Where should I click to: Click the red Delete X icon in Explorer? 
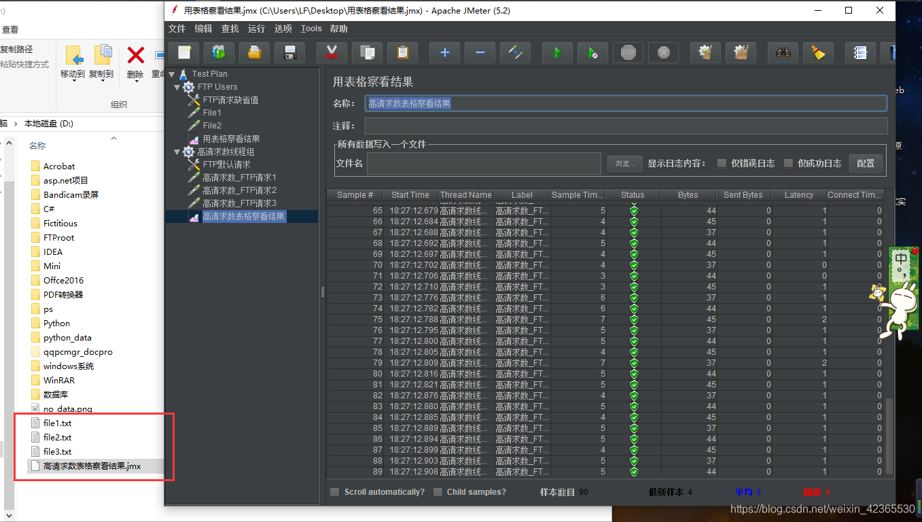[x=136, y=56]
